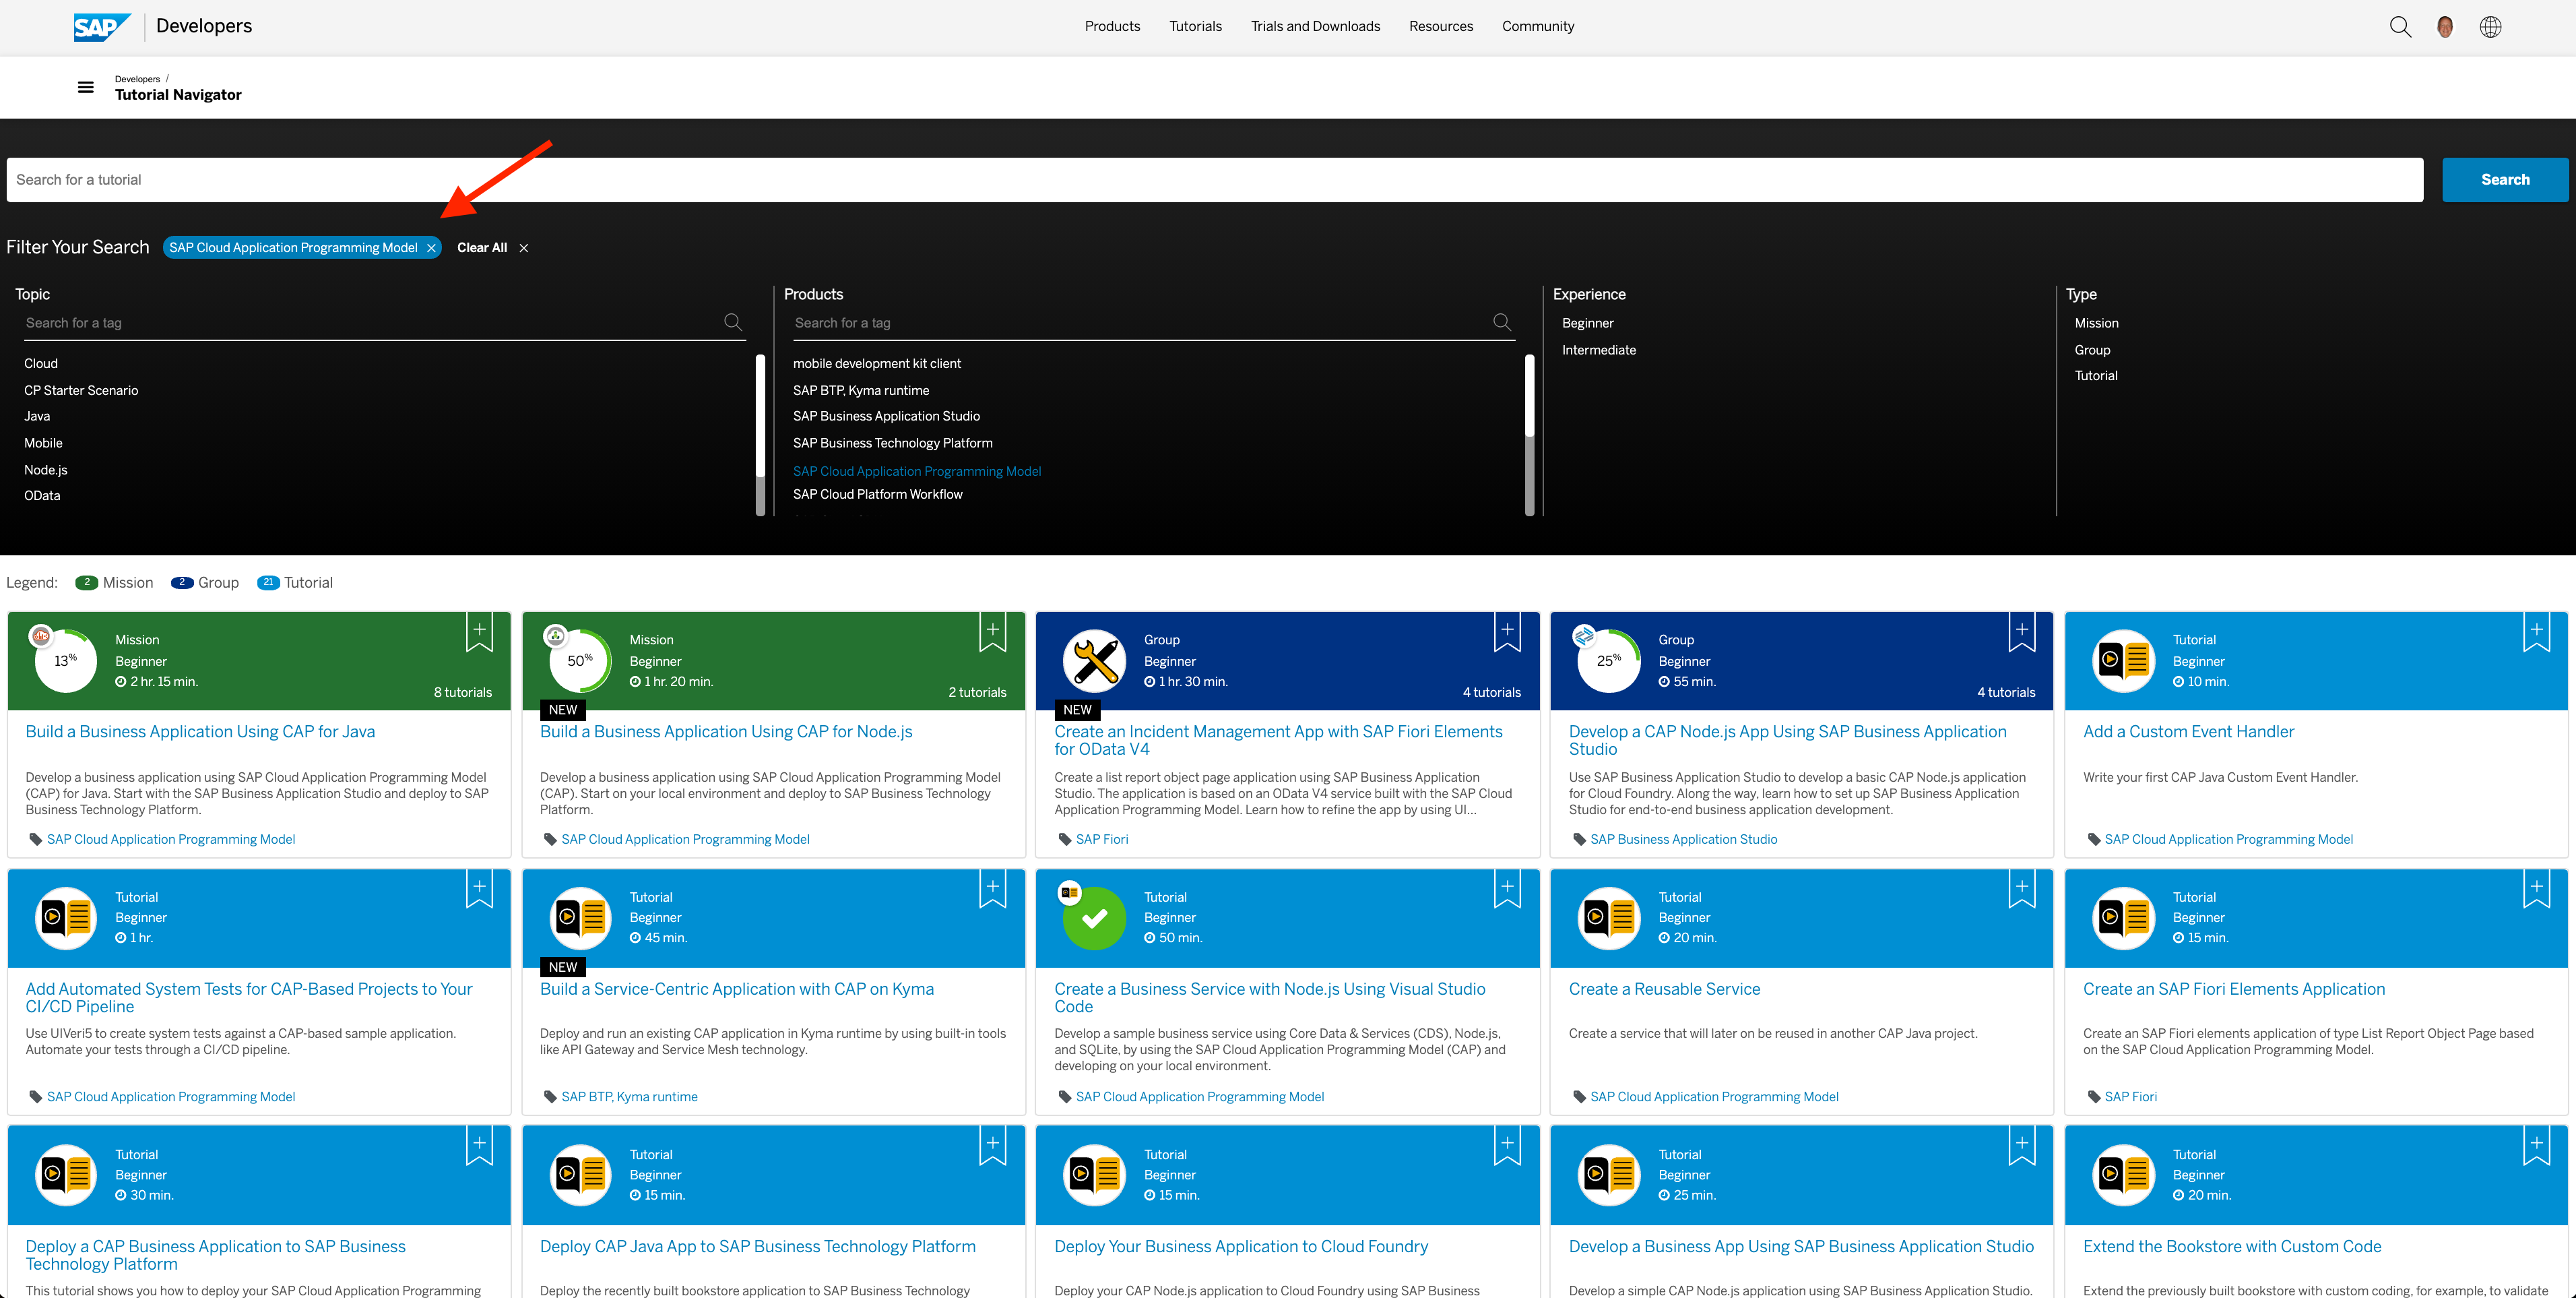Open the hamburger menu beside Tutorial Navigator
The height and width of the screenshot is (1298, 2576).
(86, 87)
